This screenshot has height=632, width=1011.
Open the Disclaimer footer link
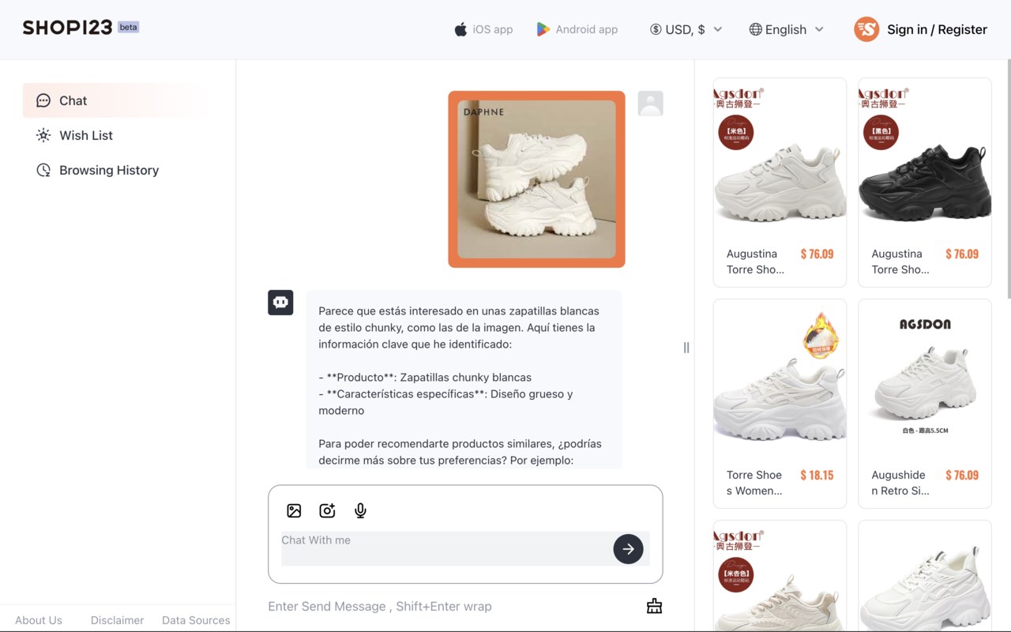tap(117, 620)
